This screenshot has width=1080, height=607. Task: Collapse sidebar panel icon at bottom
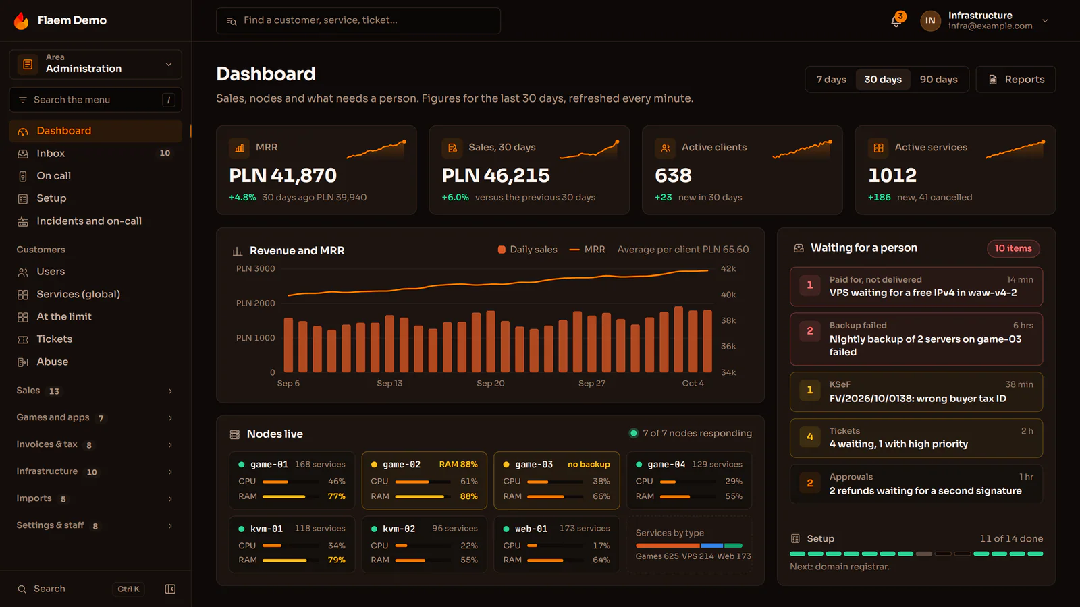[x=170, y=589]
